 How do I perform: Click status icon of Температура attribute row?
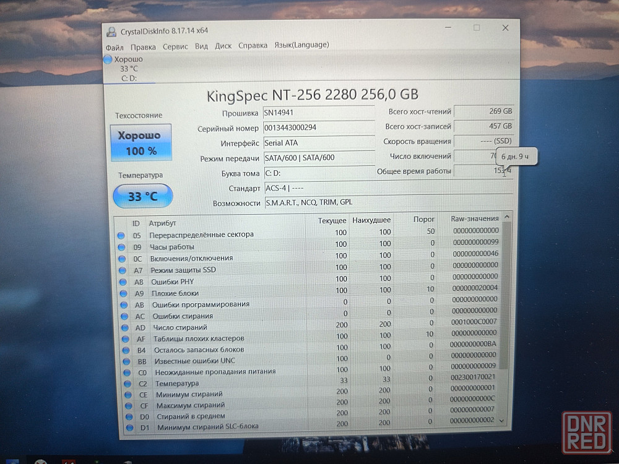pyautogui.click(x=126, y=384)
